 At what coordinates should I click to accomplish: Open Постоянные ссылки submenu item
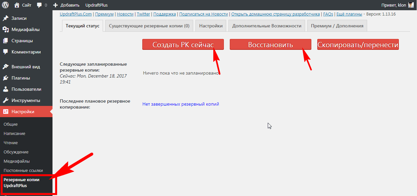(23, 171)
